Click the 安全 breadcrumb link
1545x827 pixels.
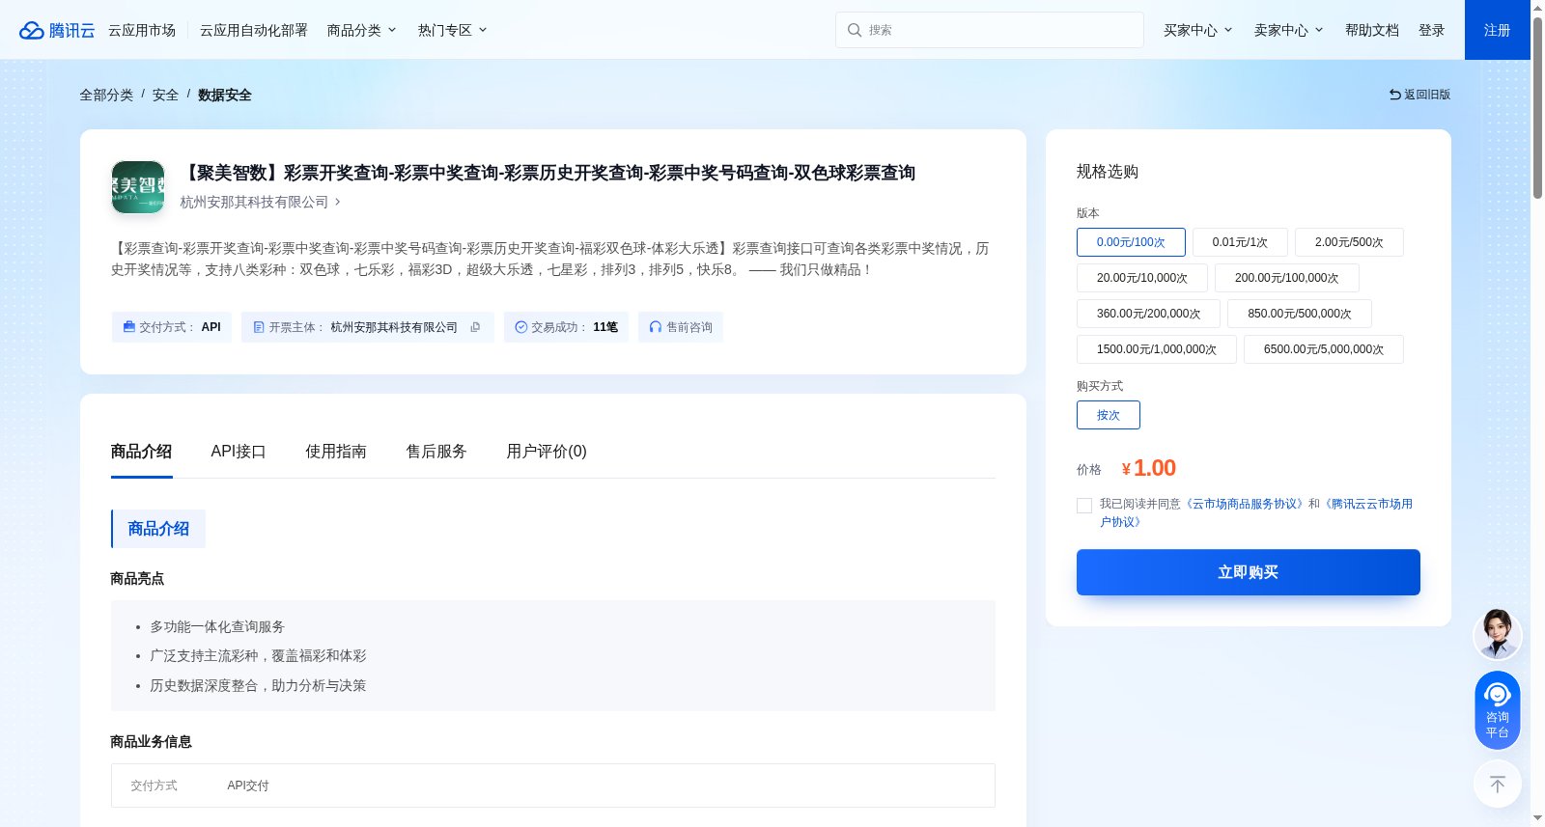[x=165, y=95]
